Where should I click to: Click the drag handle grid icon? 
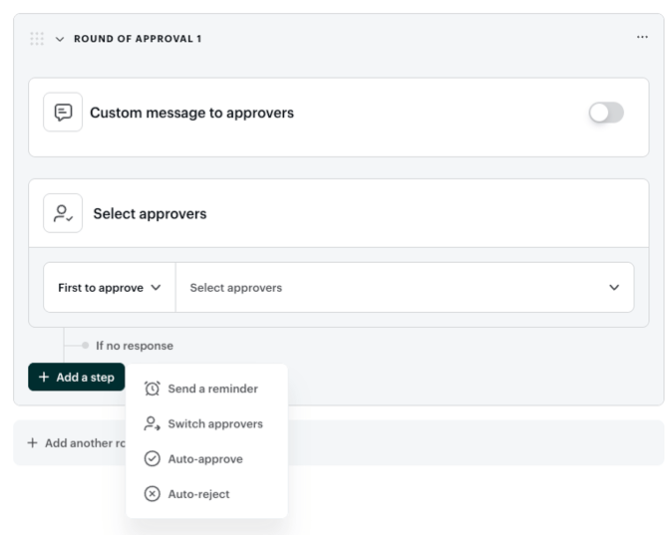[37, 38]
